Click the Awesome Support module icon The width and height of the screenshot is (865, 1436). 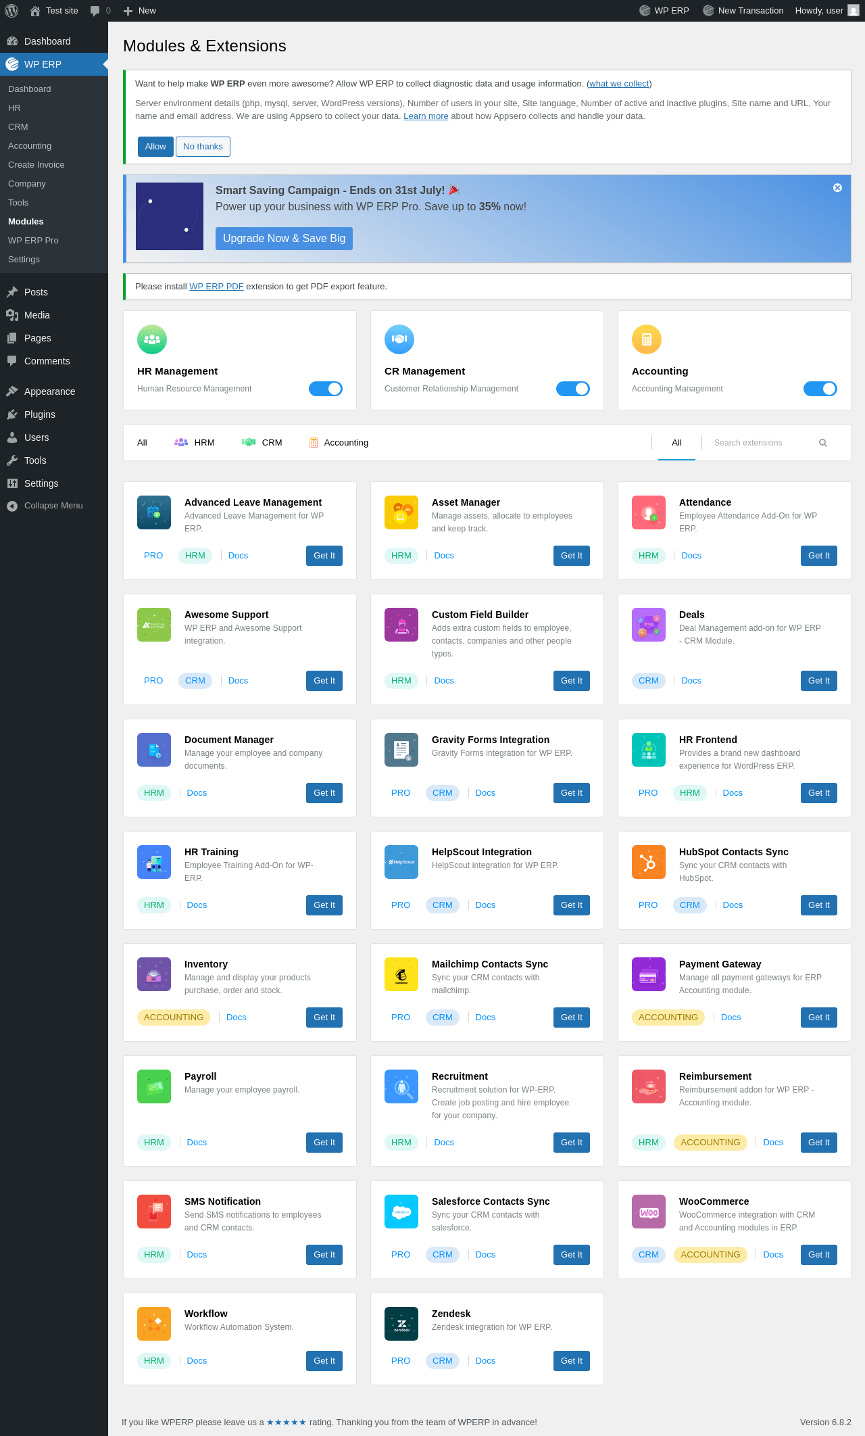tap(154, 625)
